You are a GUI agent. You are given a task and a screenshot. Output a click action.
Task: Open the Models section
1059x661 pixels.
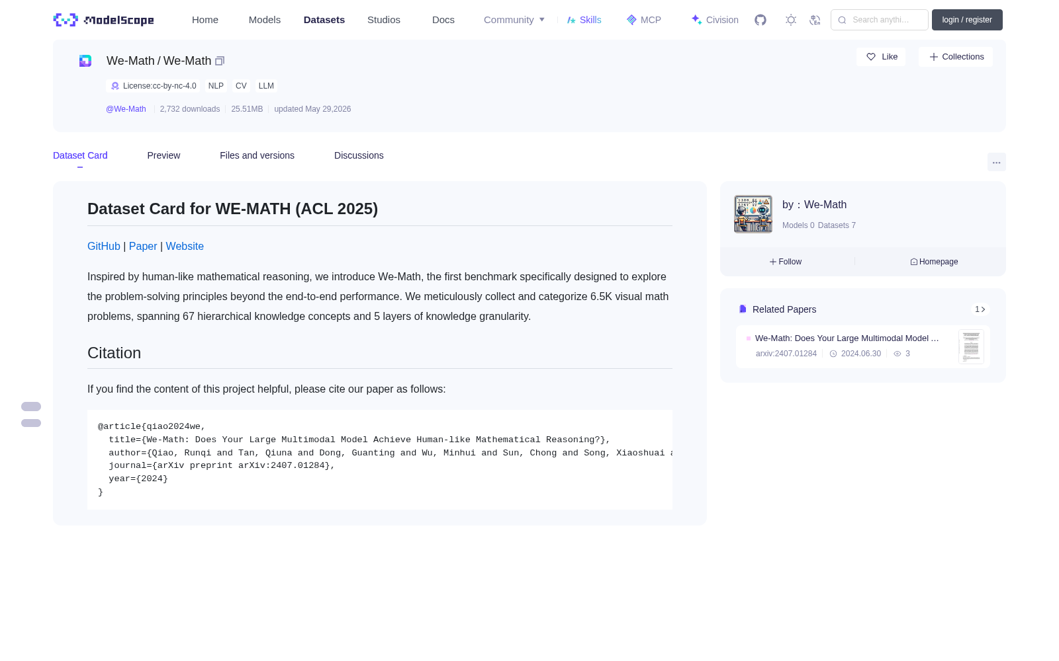point(265,20)
